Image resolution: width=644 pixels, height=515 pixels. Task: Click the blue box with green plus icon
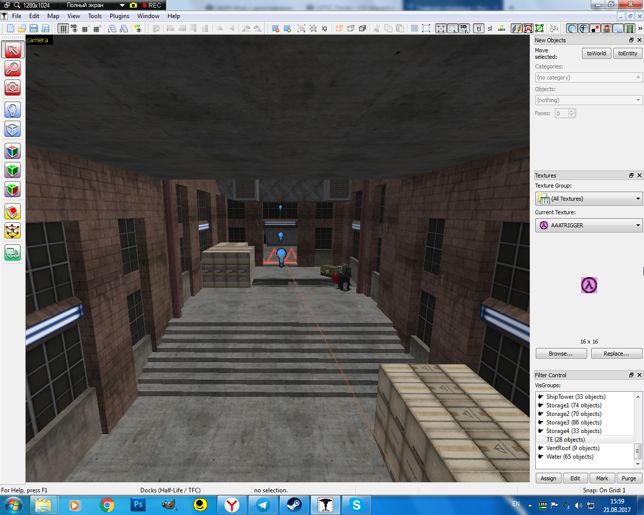[x=287, y=28]
